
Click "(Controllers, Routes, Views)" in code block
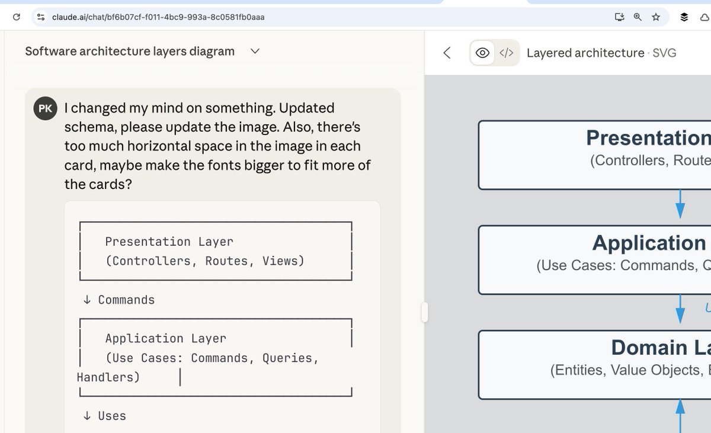(205, 261)
